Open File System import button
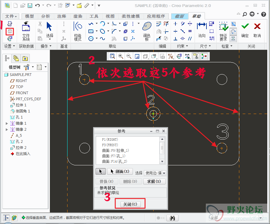 click(26, 31)
